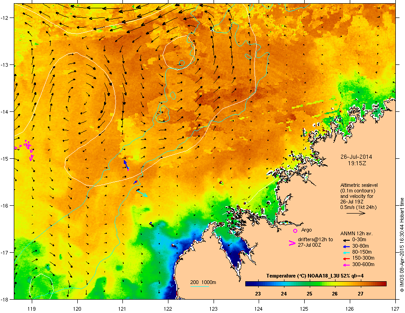Click the '300-600m' depth label

(363, 264)
